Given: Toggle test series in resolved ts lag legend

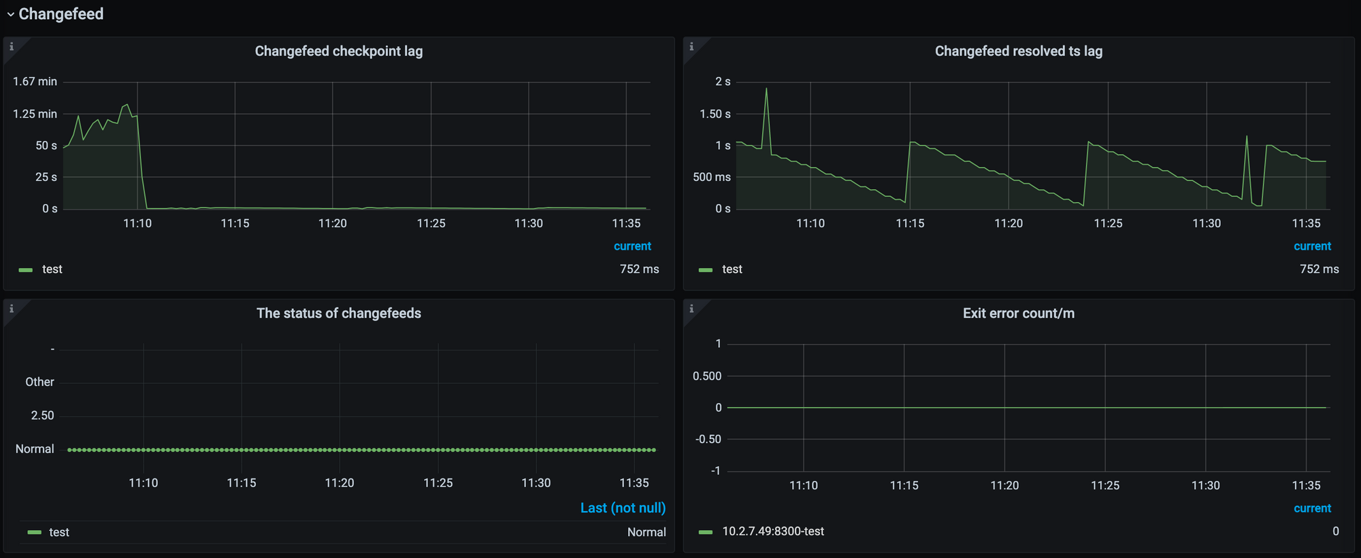Looking at the screenshot, I should (x=732, y=269).
